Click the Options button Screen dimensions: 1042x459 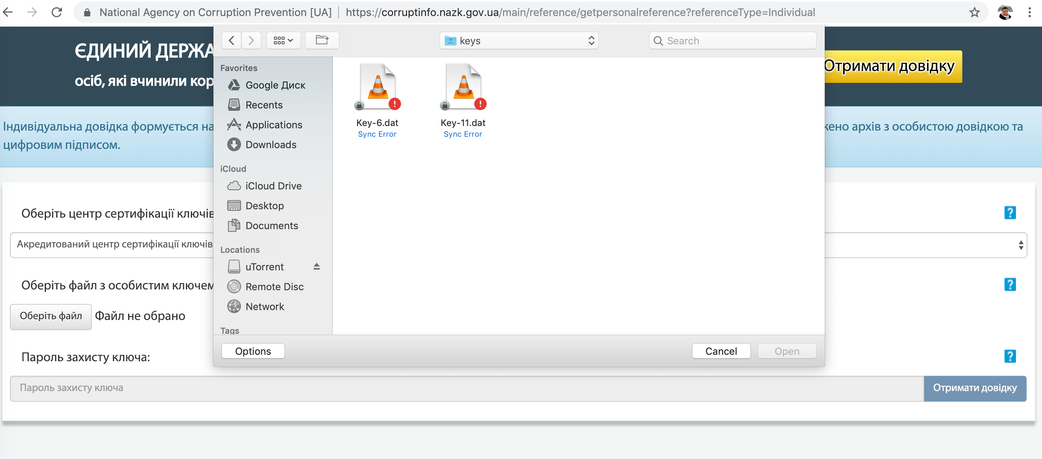[x=253, y=351]
